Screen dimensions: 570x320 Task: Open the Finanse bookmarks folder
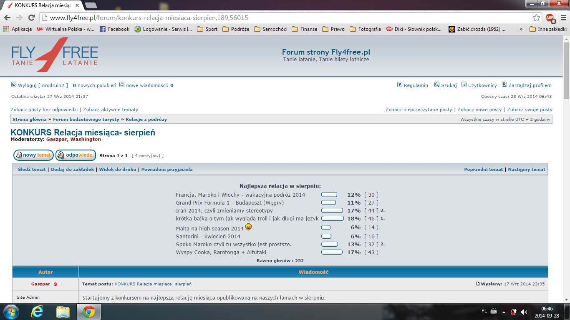click(x=304, y=29)
